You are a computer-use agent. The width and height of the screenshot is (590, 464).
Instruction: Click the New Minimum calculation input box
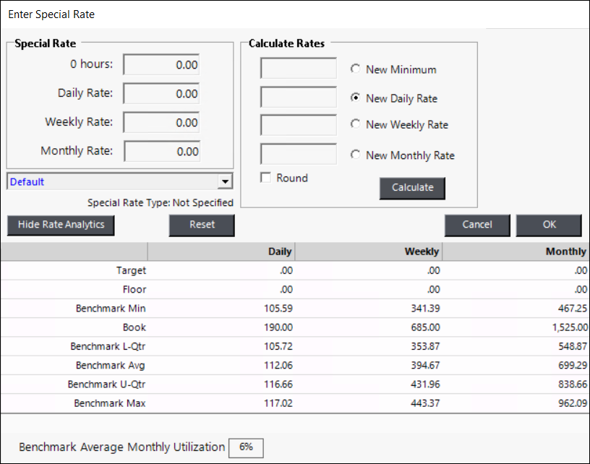pos(298,69)
